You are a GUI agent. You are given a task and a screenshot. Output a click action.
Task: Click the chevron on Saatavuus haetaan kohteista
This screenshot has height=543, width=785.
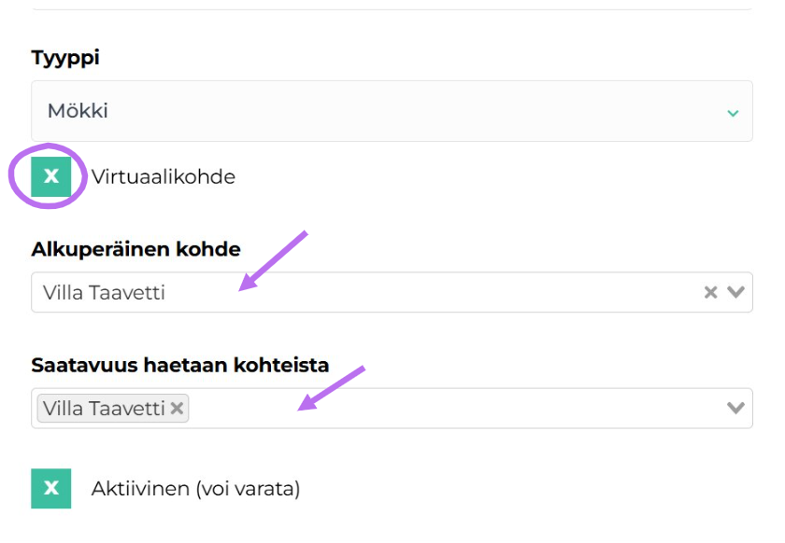[x=734, y=407]
